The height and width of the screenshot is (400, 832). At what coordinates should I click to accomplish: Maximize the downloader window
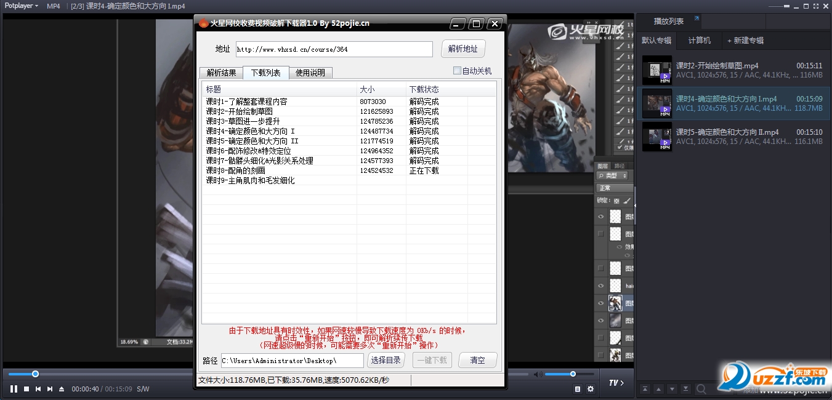(475, 23)
